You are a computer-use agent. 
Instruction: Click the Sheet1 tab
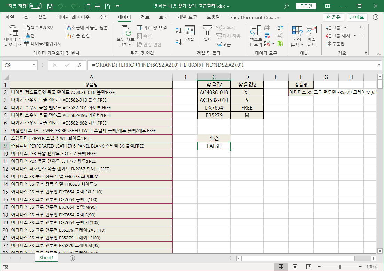(x=46, y=258)
